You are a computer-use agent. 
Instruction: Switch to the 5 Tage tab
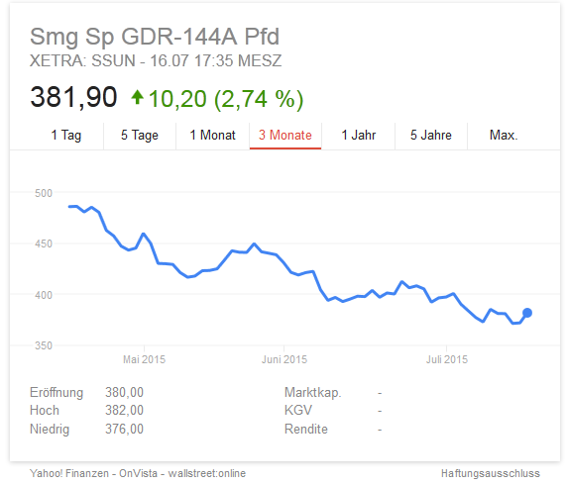click(x=140, y=136)
